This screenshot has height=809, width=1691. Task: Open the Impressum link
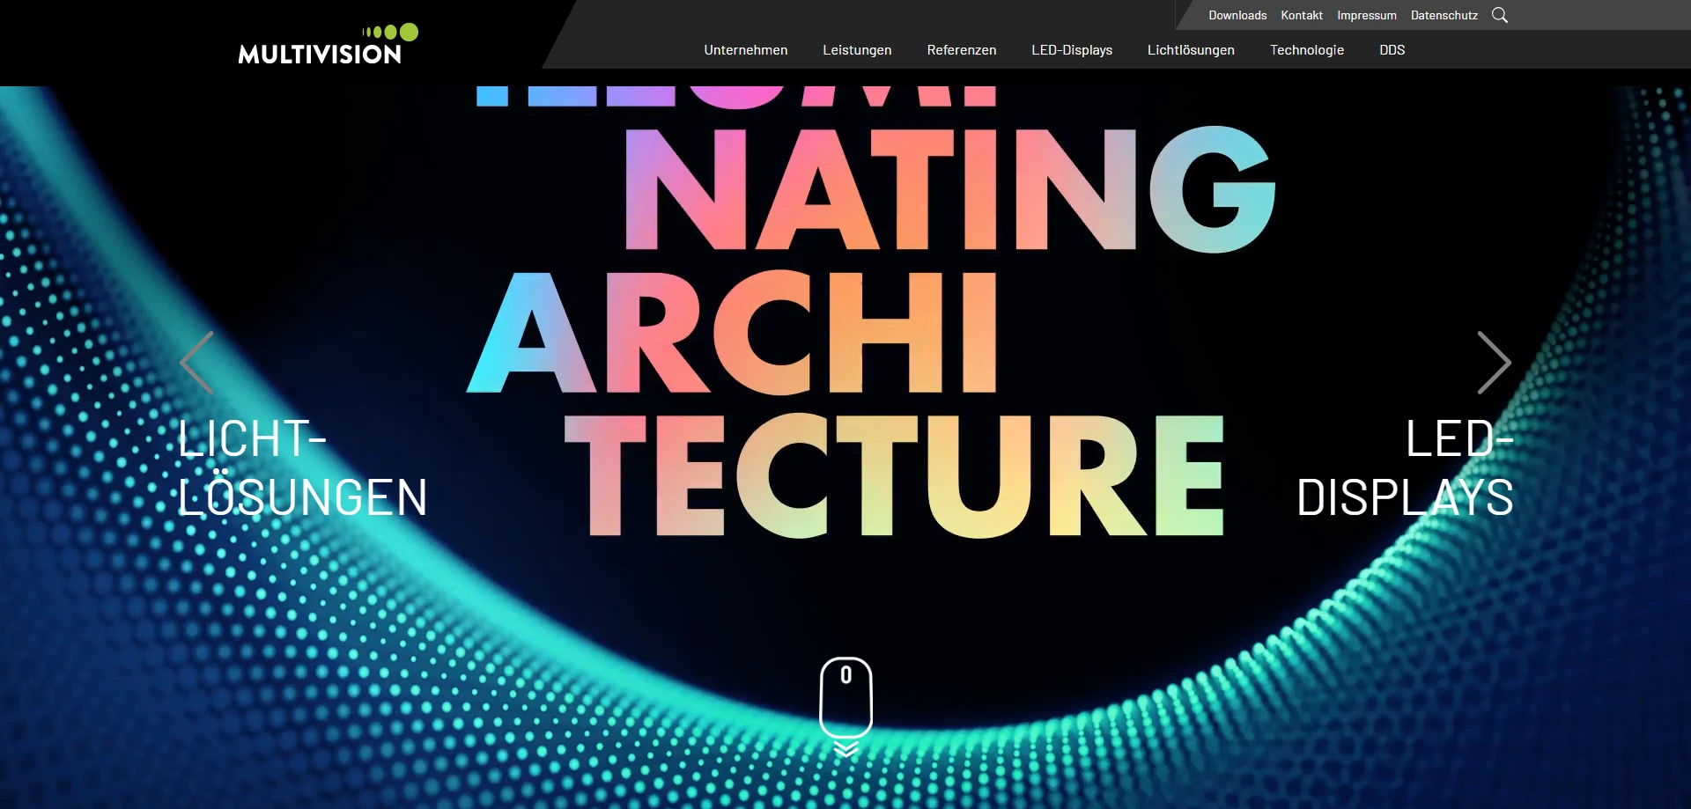1367,15
